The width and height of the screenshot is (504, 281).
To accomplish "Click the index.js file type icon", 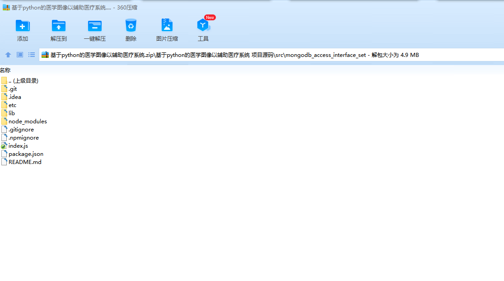I will pos(4,146).
